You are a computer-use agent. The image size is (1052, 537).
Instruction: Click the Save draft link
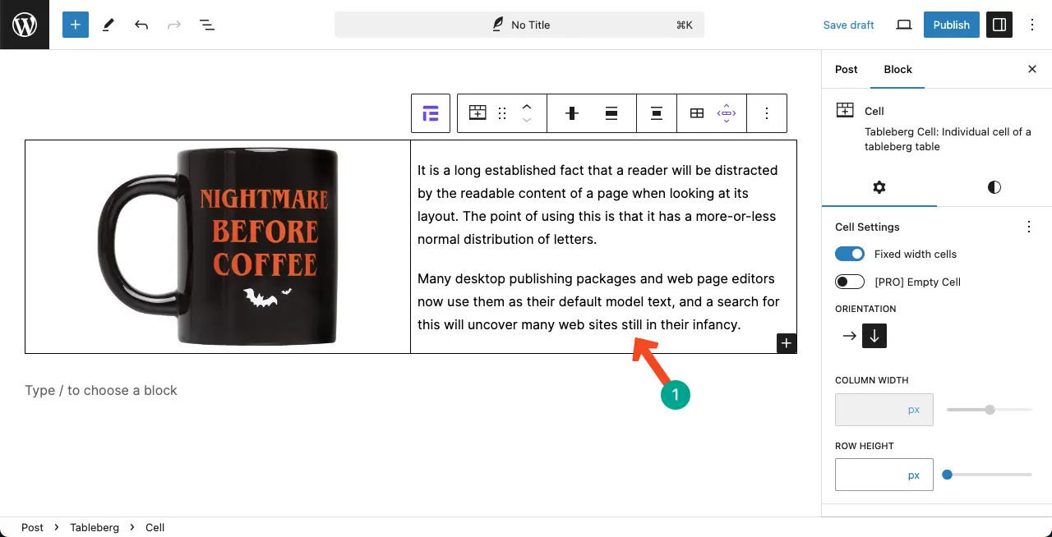point(849,25)
